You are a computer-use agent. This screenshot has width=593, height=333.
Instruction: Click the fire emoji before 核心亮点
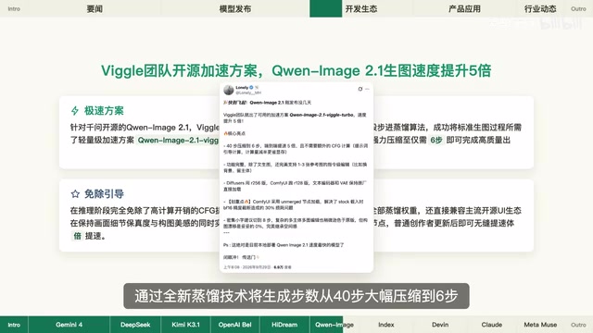point(225,133)
